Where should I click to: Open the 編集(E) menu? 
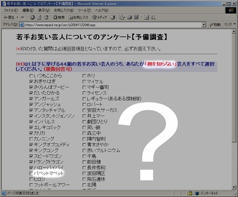click(28, 10)
